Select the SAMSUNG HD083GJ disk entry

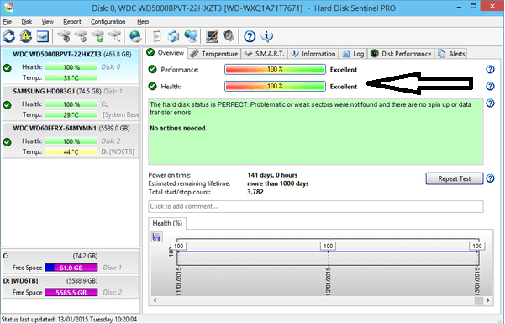click(71, 104)
